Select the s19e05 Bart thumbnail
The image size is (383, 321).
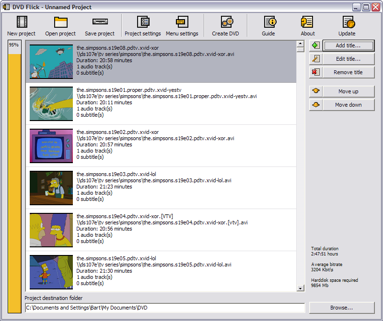click(51, 272)
